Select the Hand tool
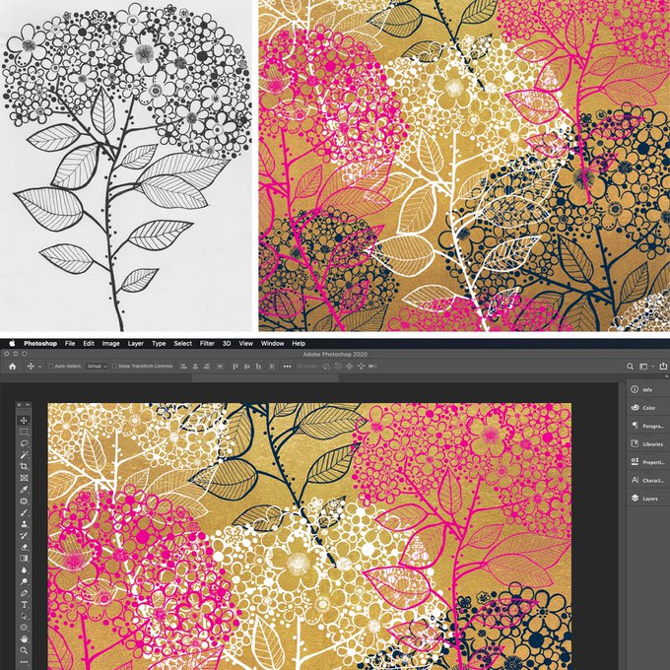Image resolution: width=670 pixels, height=670 pixels. click(24, 639)
